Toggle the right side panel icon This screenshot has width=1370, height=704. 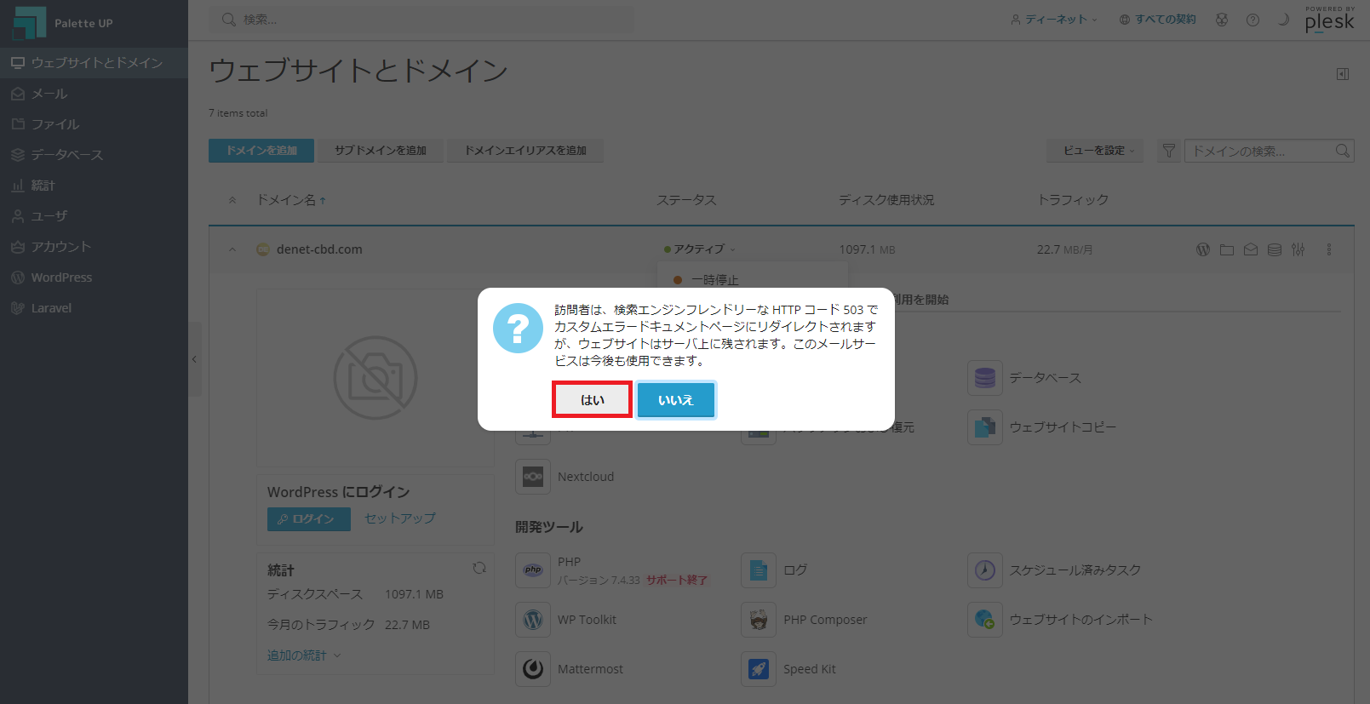(1343, 74)
